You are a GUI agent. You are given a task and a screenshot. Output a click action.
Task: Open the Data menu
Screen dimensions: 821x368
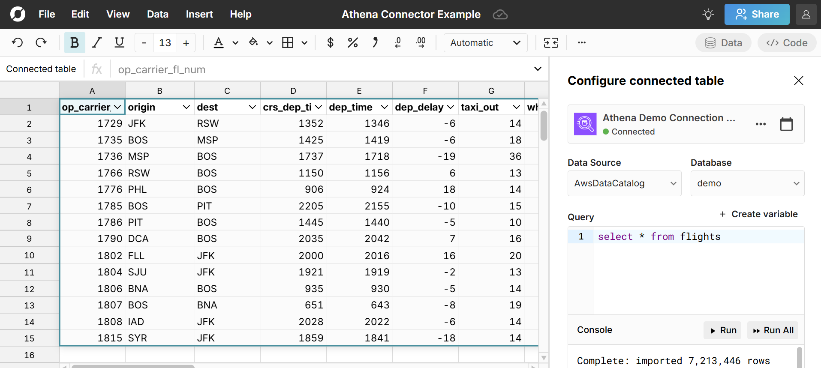pyautogui.click(x=158, y=15)
